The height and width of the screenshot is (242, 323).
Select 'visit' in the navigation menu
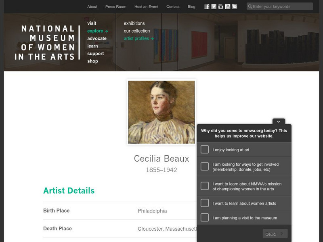(x=92, y=23)
